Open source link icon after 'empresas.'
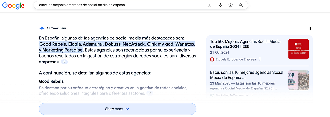Screen dimensions: 330x117 pos(64,62)
